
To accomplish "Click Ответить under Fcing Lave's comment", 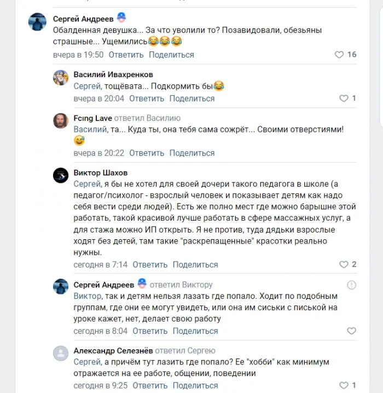I will 147,153.
